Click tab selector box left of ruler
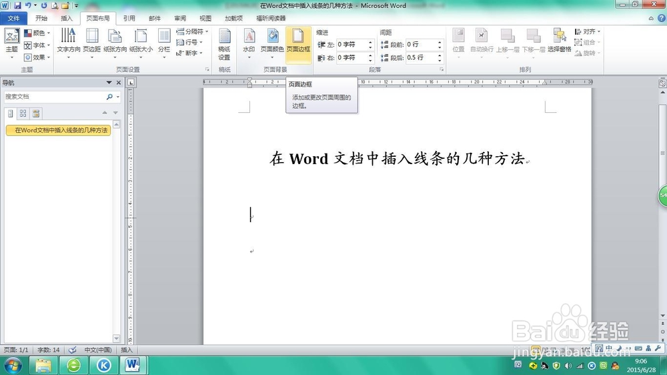667x375 pixels. pos(131,83)
